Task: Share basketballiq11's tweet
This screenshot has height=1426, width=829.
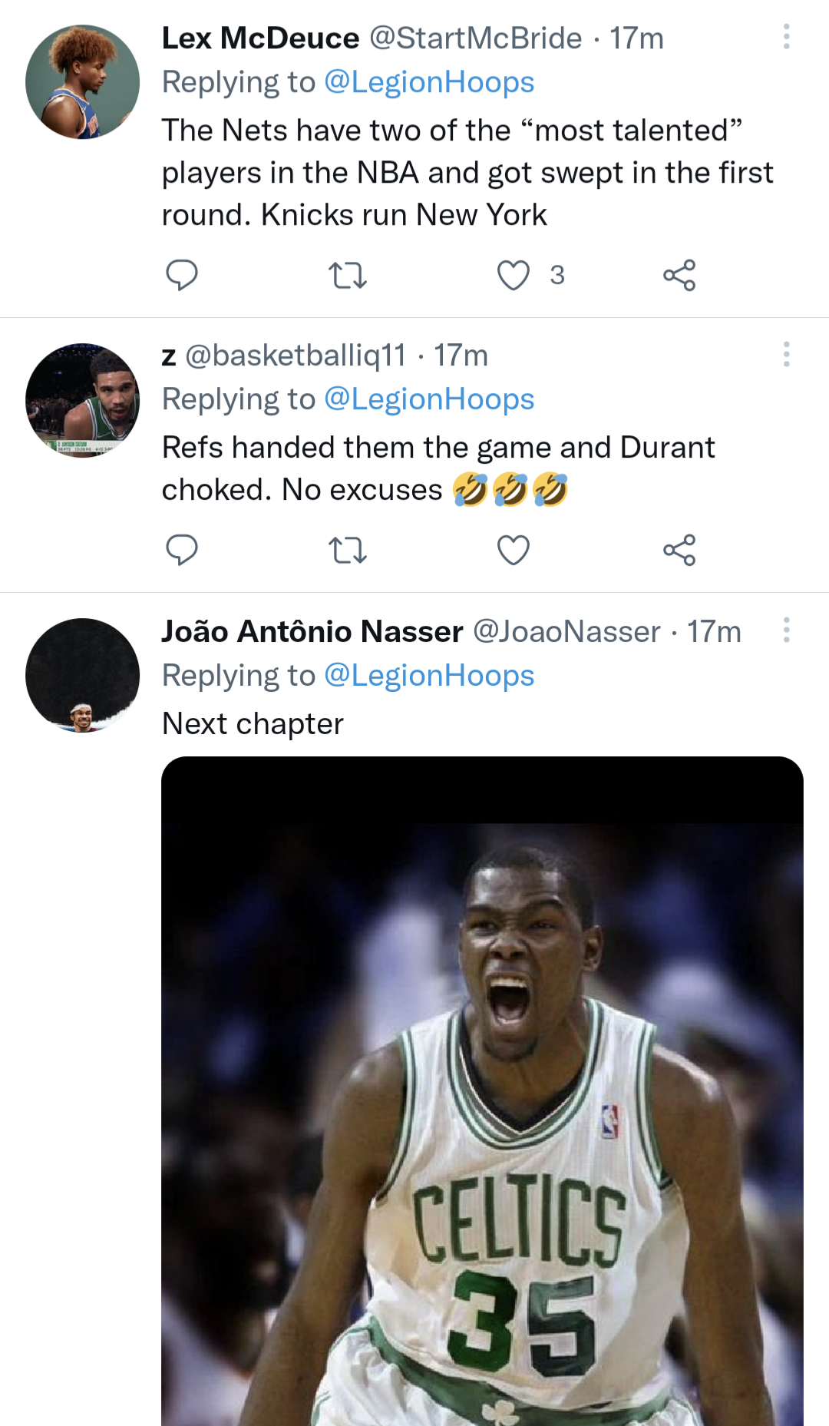Action: [x=679, y=550]
